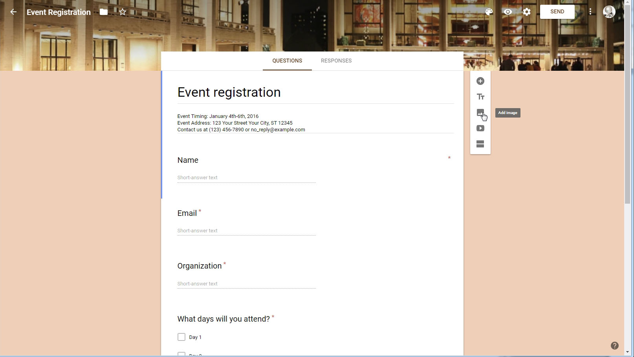This screenshot has width=634, height=357.
Task: Switch to the RESPONSES tab
Action: coord(336,61)
